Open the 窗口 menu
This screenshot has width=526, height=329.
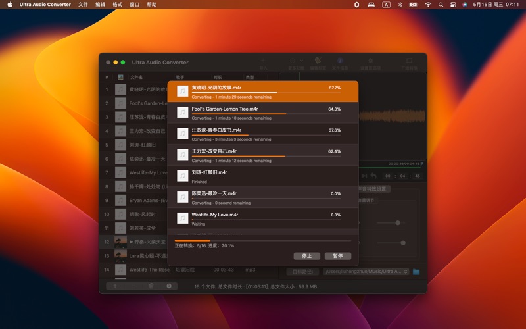click(x=134, y=5)
